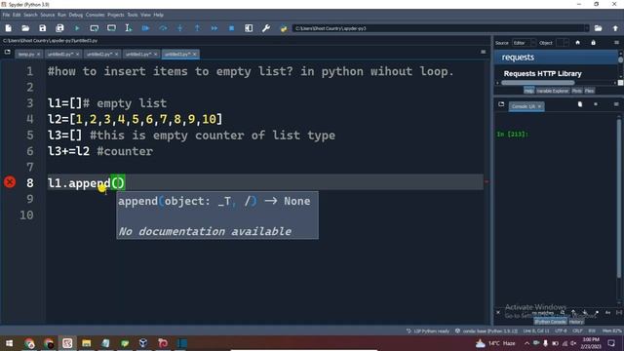Open the Edit menu
Image resolution: width=624 pixels, height=351 pixels.
point(17,15)
